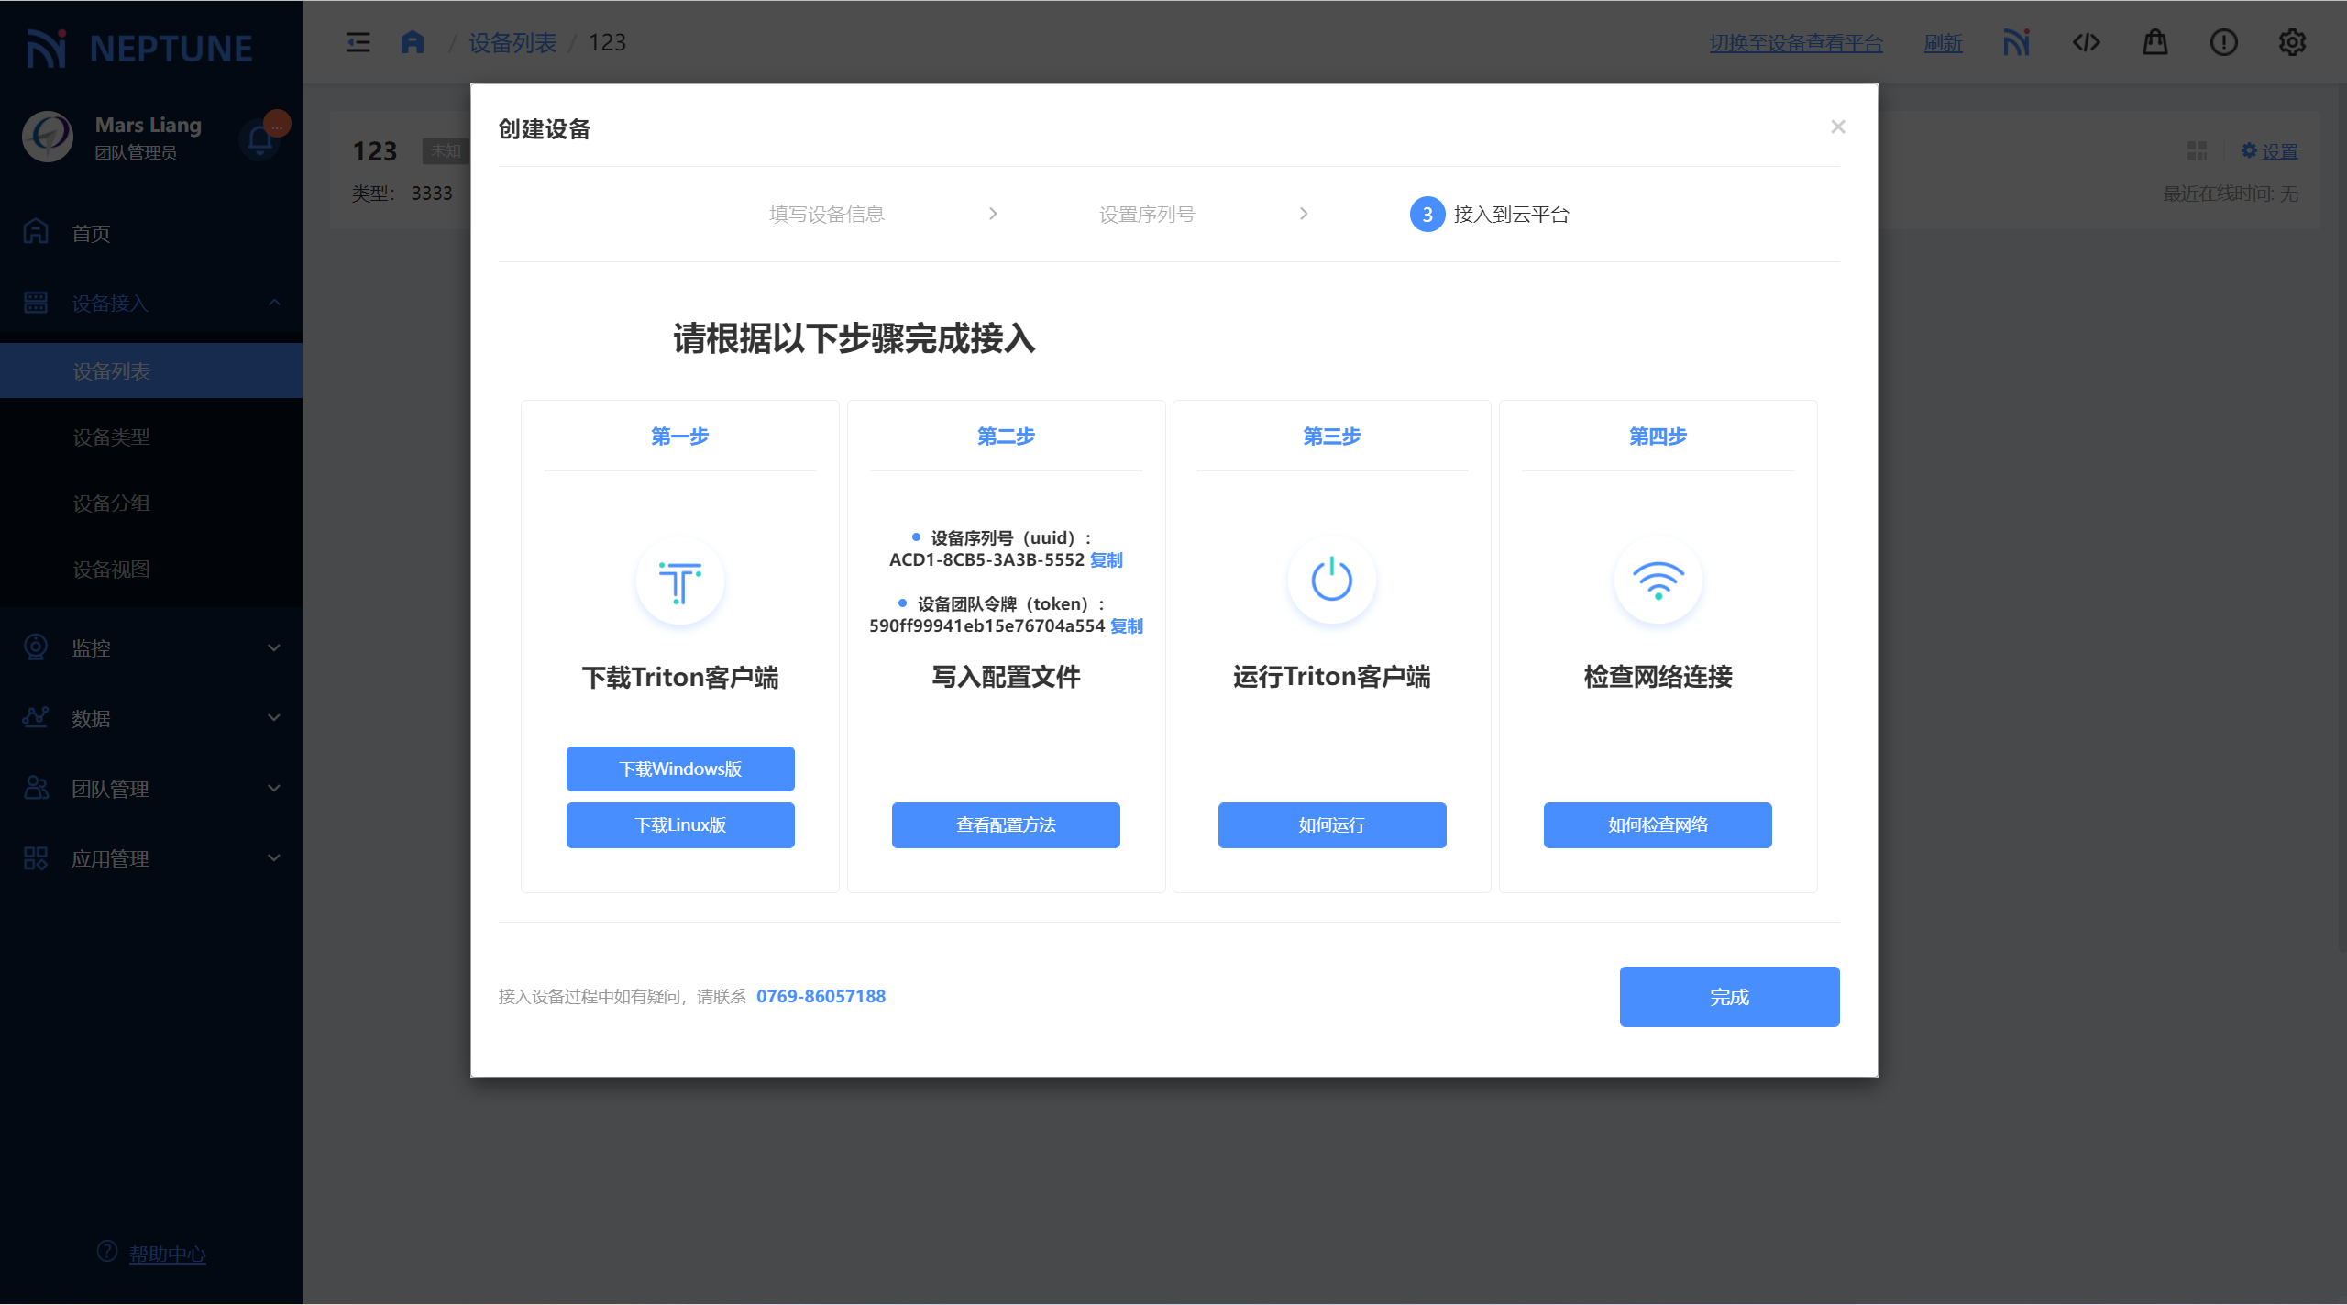Select 设备分组 in the sidebar
2347x1305 pixels.
(112, 503)
